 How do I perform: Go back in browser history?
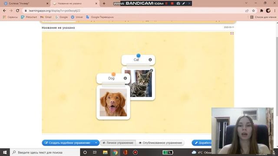click(4, 10)
